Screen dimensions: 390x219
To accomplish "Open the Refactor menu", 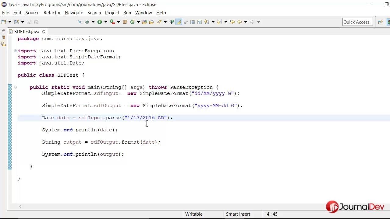I will coord(52,13).
